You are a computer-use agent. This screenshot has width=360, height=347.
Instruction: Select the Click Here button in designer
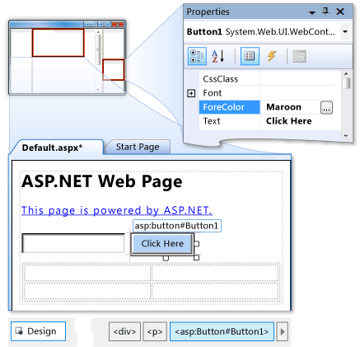click(162, 243)
